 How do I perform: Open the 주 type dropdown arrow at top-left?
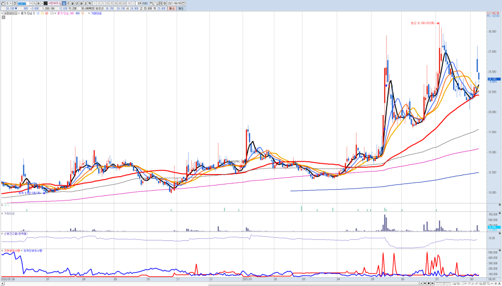click(x=11, y=3)
